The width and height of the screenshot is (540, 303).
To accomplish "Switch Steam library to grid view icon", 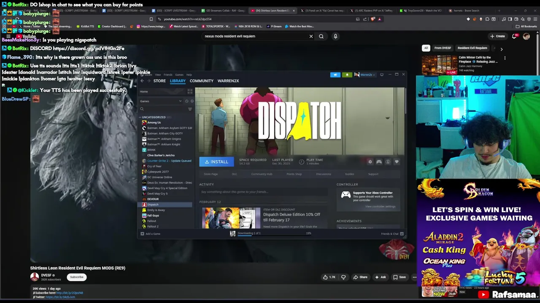I will tap(190, 91).
